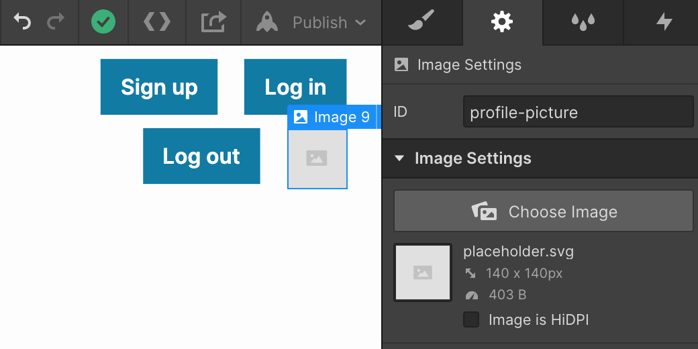Open the Interactions lightning bolt tab
This screenshot has height=349, width=698.
tap(664, 21)
